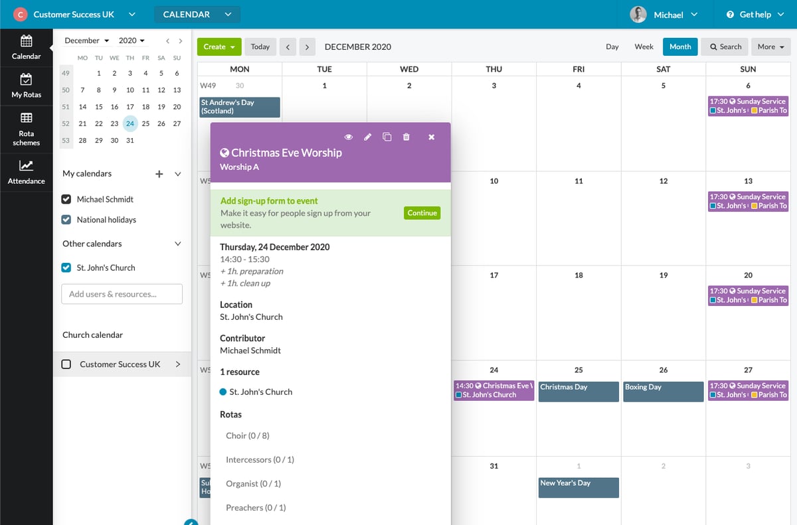The width and height of the screenshot is (797, 525).
Task: Jump to Today in the calendar
Action: click(260, 46)
